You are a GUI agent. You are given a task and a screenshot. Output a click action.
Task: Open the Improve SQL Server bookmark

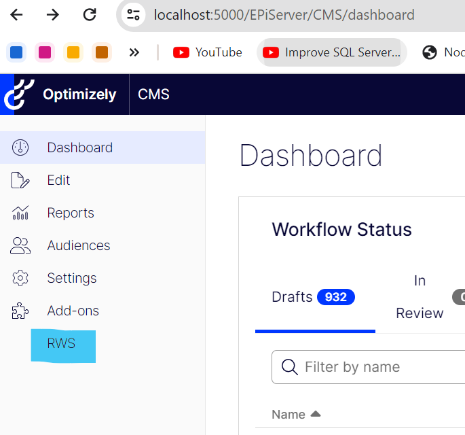point(332,52)
